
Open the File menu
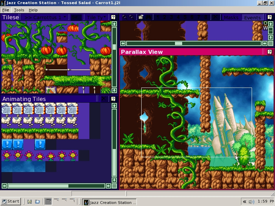pos(5,10)
